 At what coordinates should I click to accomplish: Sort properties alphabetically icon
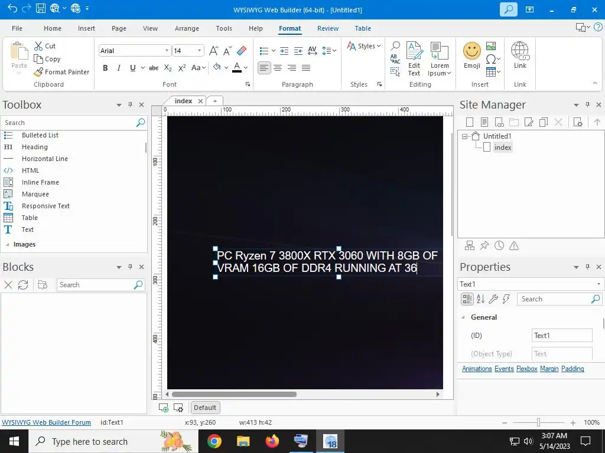click(480, 298)
